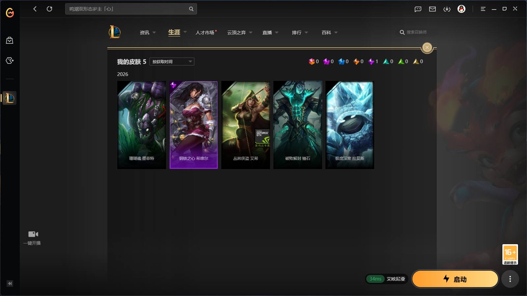The height and width of the screenshot is (296, 527).
Task: Click the 我的皮肤 5 heading
Action: click(132, 62)
